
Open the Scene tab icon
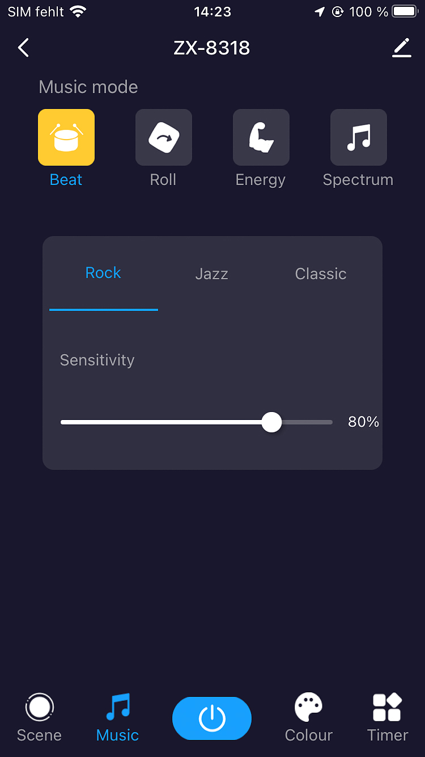tap(39, 708)
